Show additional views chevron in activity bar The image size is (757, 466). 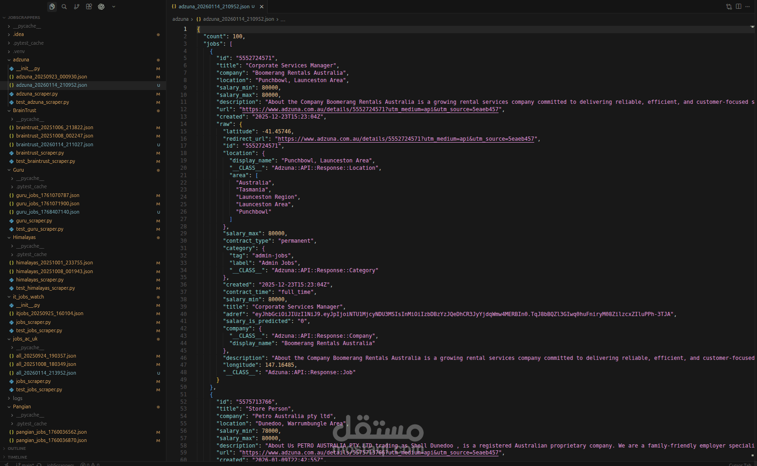pos(114,6)
